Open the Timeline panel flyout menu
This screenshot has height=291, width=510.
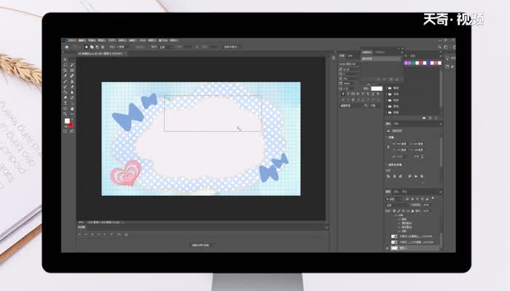click(x=326, y=227)
